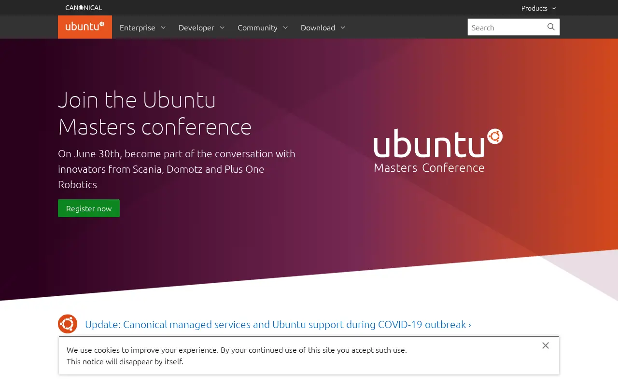This screenshot has width=618, height=386.
Task: Open the Products dropdown
Action: [538, 8]
